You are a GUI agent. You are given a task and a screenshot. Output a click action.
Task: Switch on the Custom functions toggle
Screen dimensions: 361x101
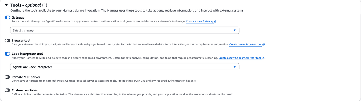click(7, 90)
